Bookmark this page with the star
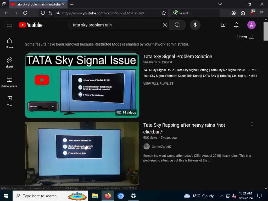 pos(164,13)
